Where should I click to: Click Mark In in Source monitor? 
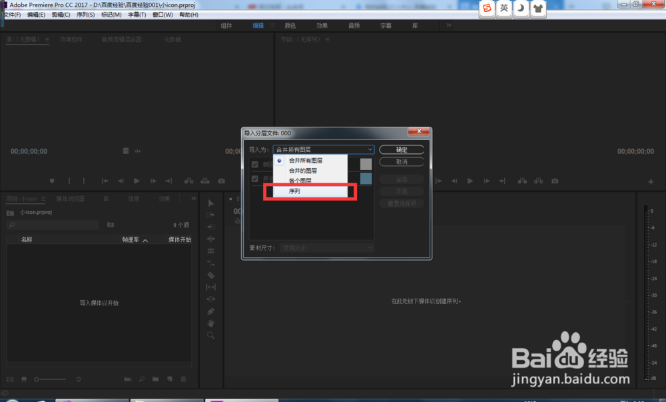[69, 181]
